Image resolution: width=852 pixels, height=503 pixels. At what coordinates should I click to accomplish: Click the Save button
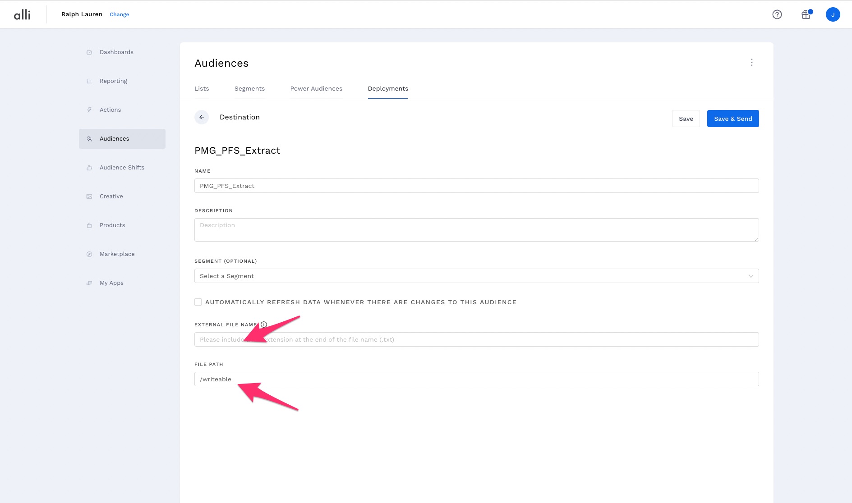[x=686, y=119]
